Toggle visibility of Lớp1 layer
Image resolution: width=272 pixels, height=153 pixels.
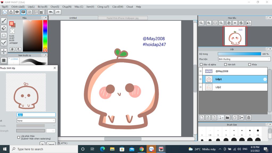(x=201, y=79)
